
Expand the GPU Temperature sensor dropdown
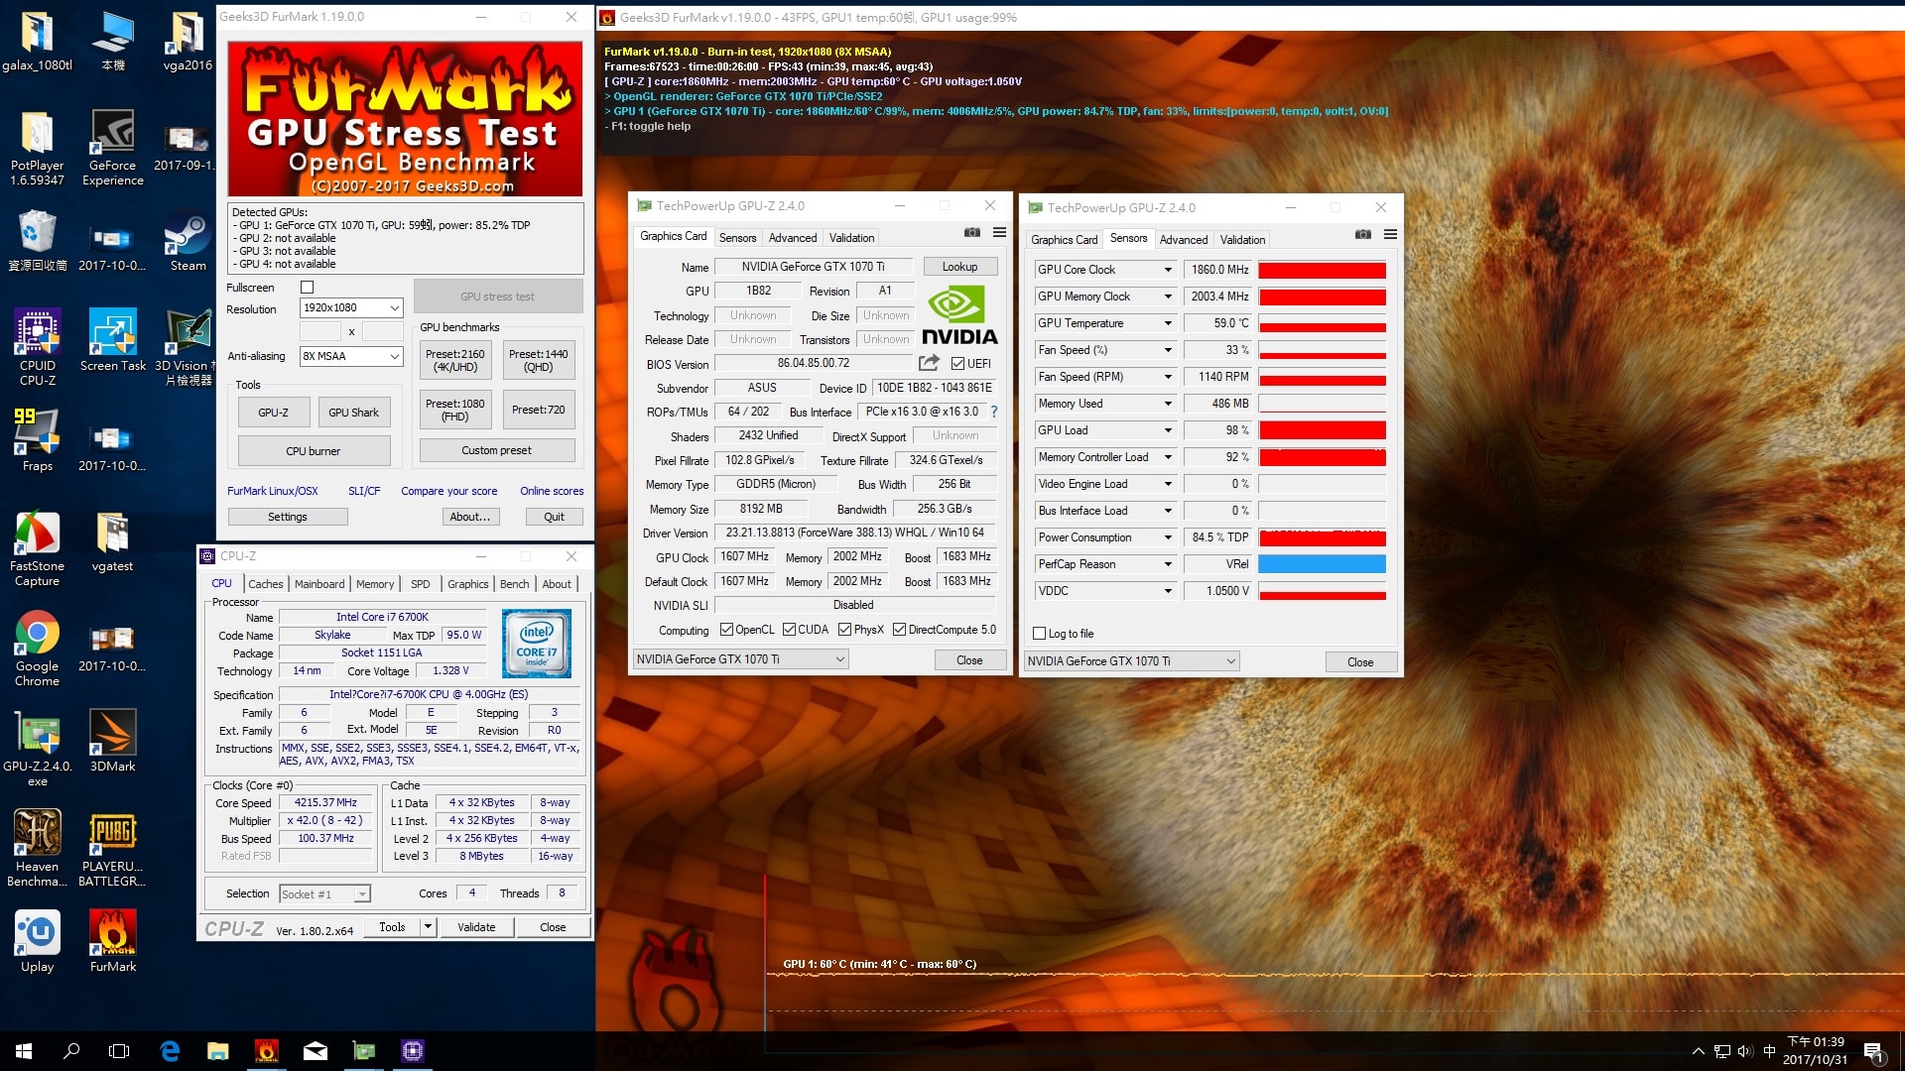click(1168, 323)
